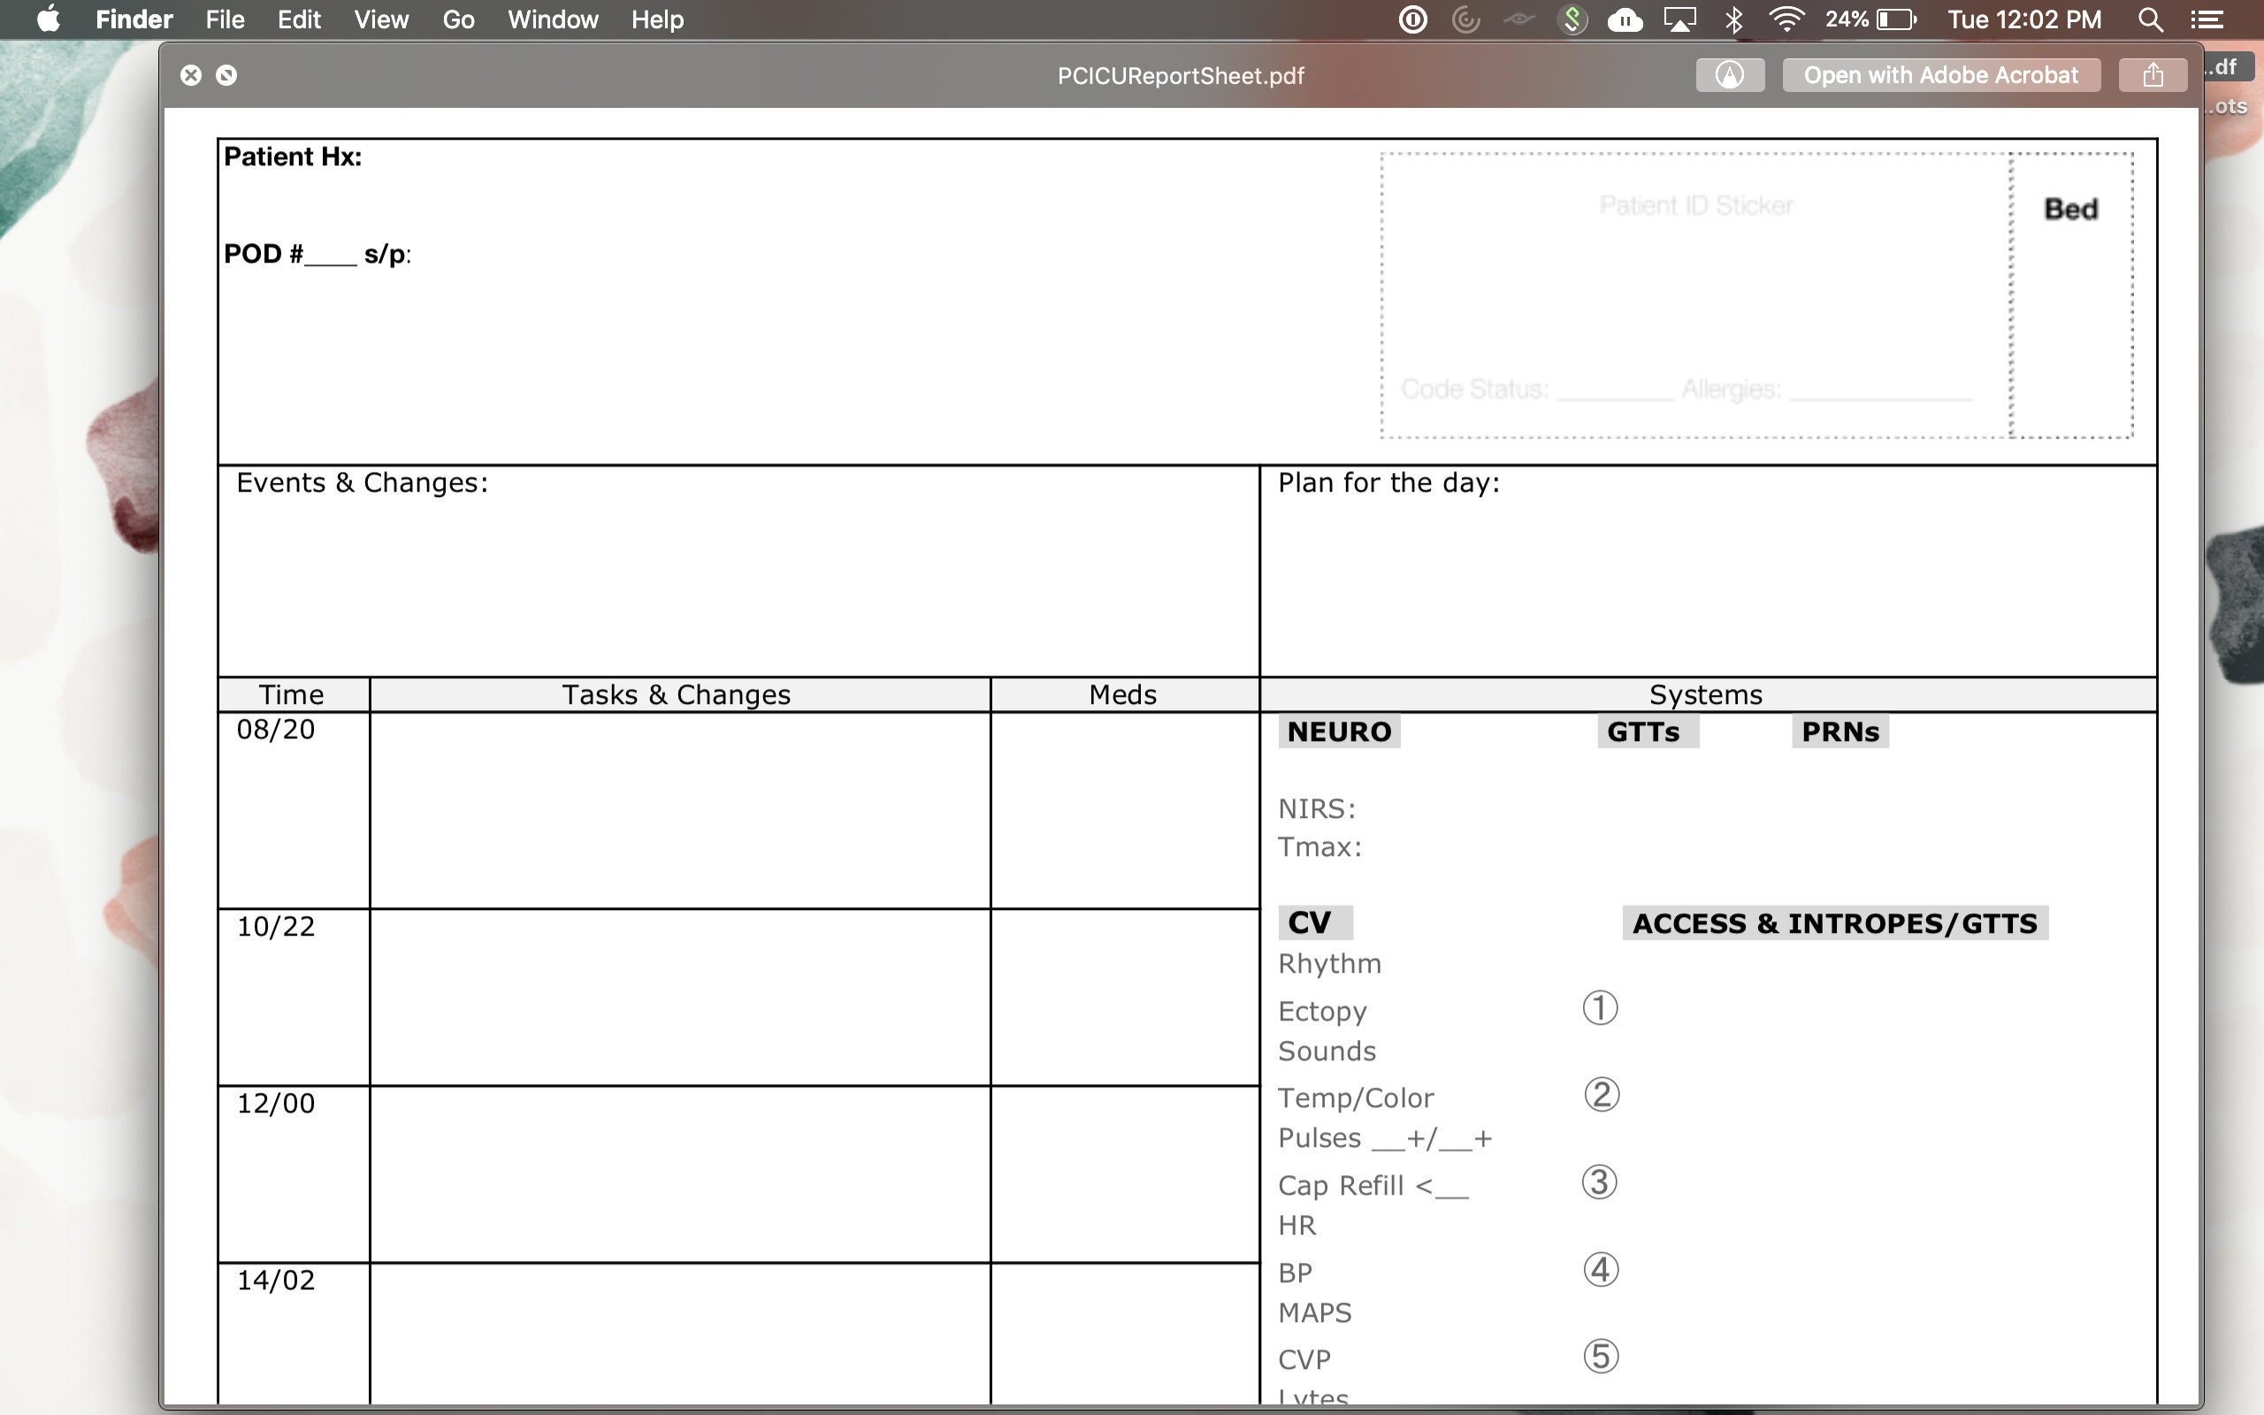Click the Allergies field
Image resolution: width=2264 pixels, height=1415 pixels.
(1827, 388)
